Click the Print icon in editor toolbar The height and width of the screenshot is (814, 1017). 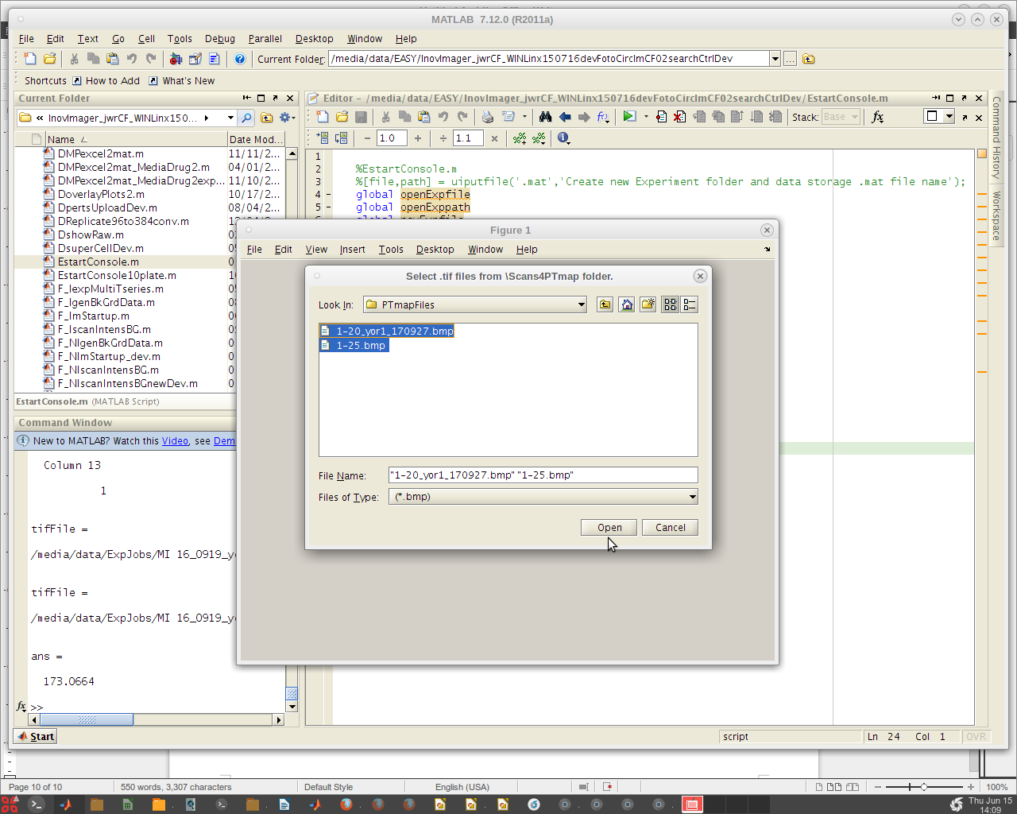488,117
